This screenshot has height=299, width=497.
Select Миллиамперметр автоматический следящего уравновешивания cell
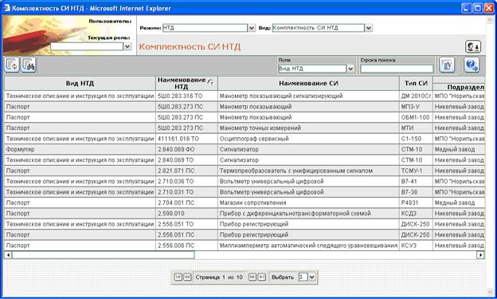308,246
